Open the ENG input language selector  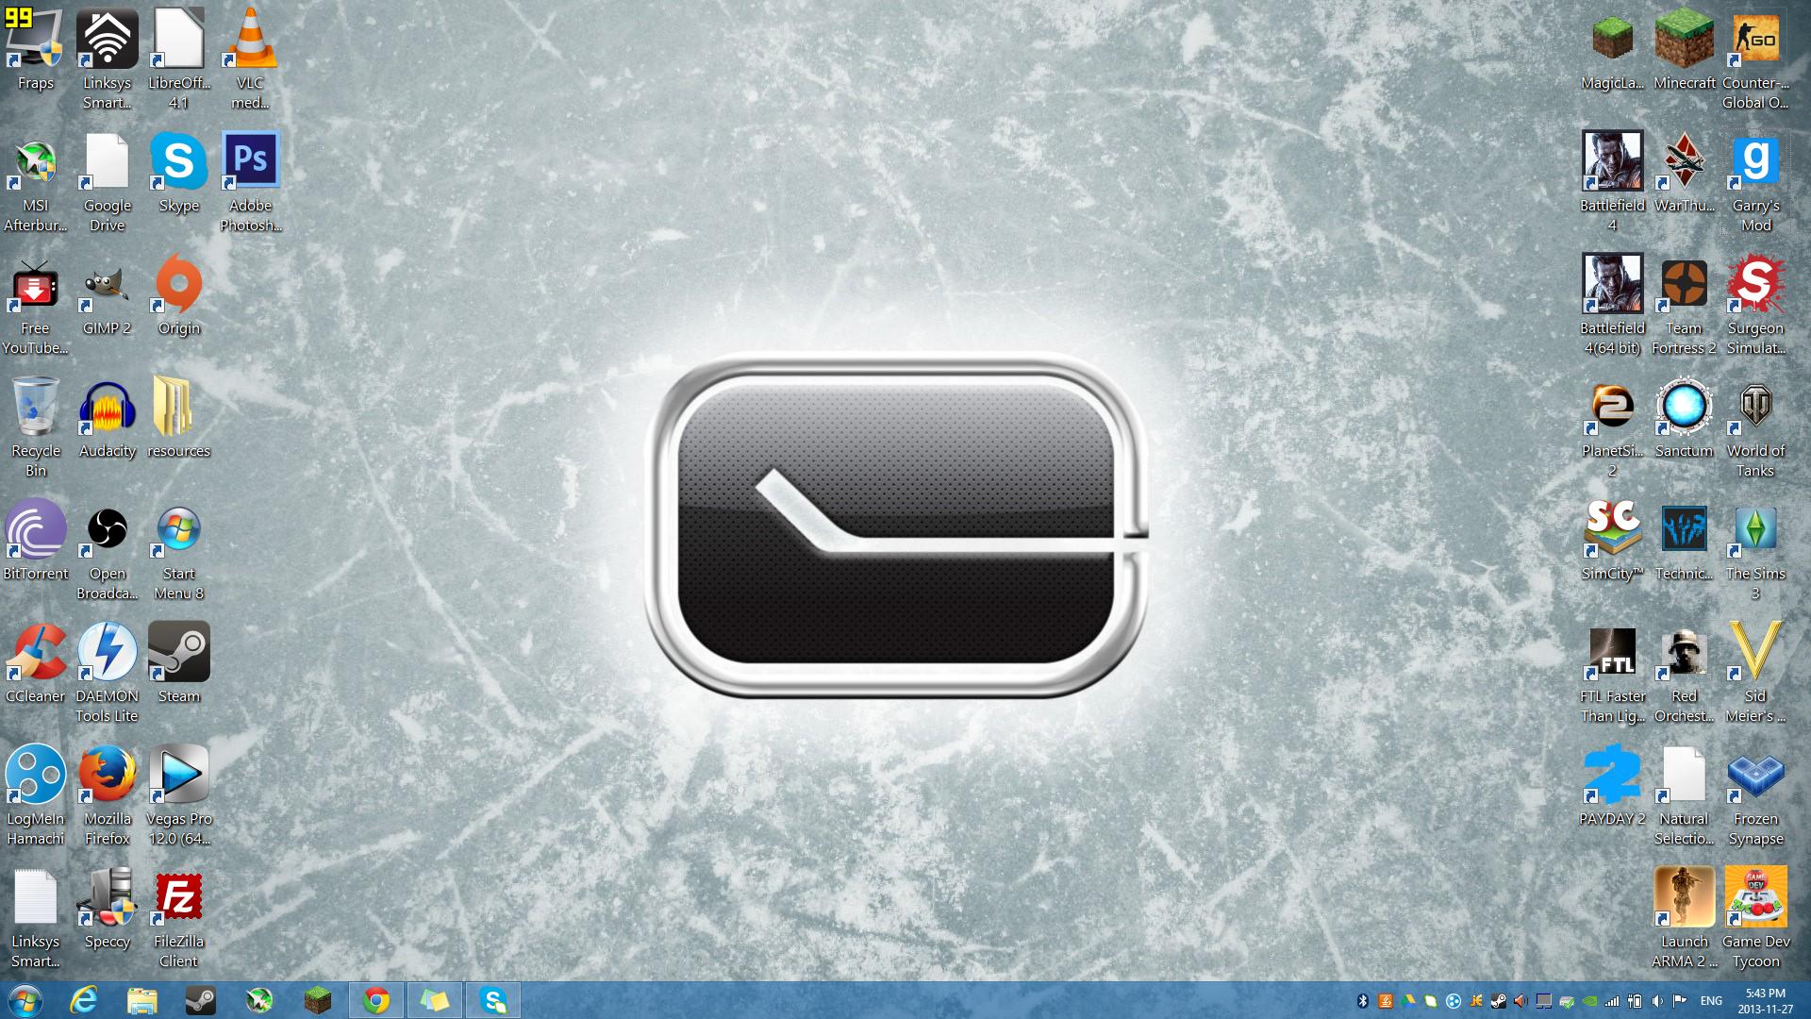point(1710,1002)
